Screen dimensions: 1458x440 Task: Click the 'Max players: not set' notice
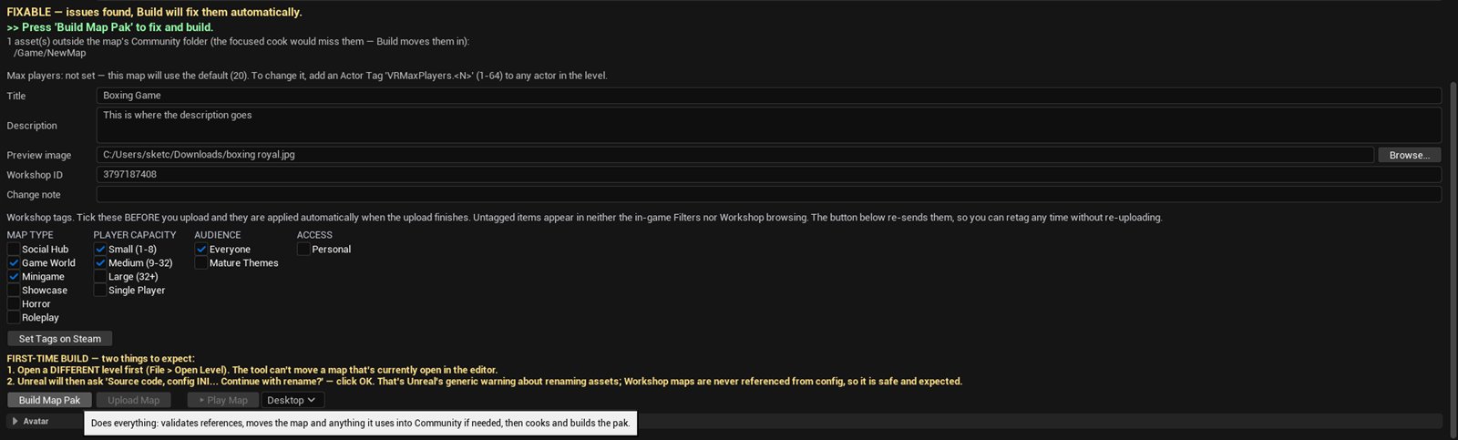point(307,76)
